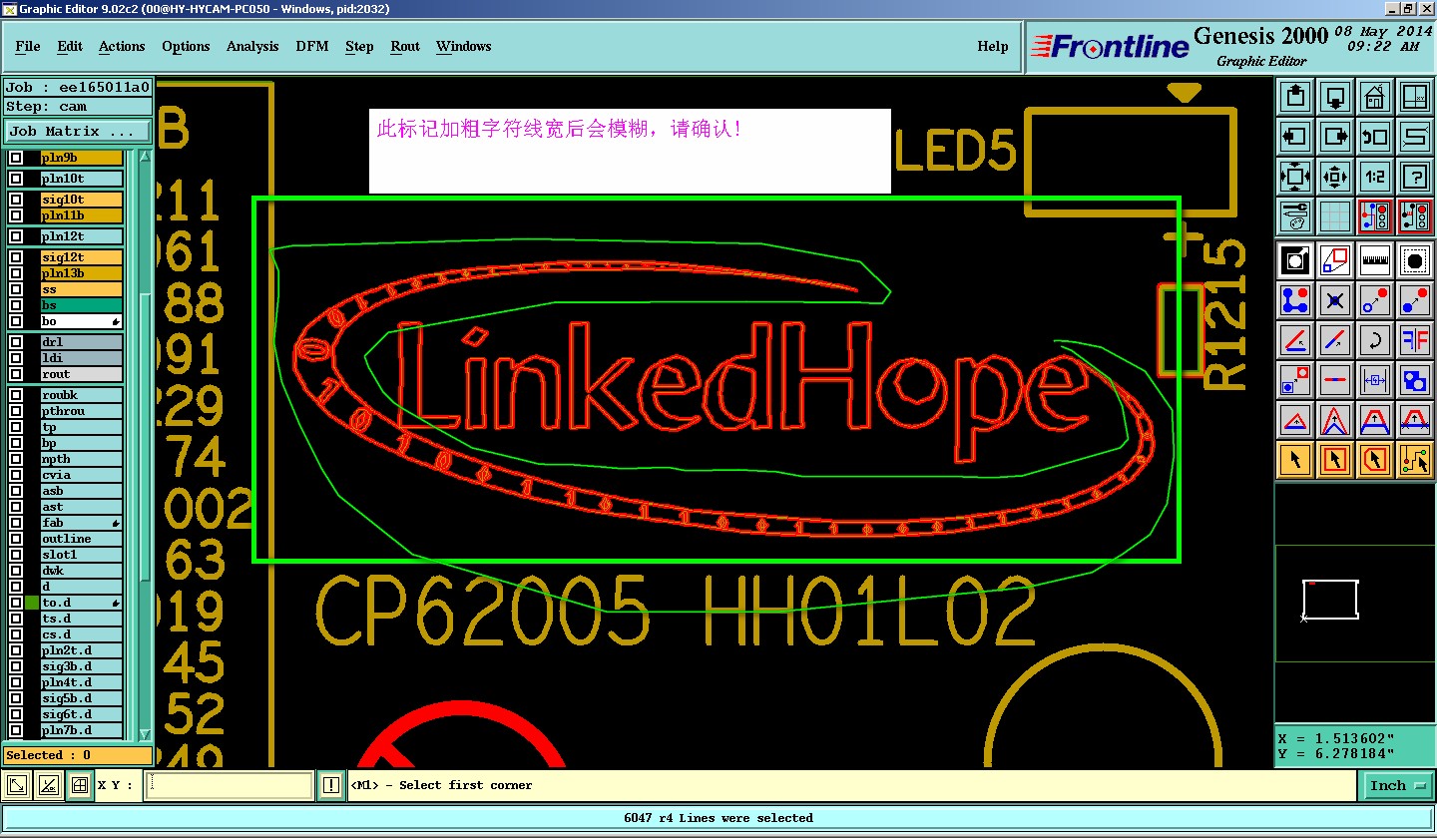This screenshot has width=1437, height=838.
Task: Click the 1:2 zoom scale icon
Action: coord(1375,177)
